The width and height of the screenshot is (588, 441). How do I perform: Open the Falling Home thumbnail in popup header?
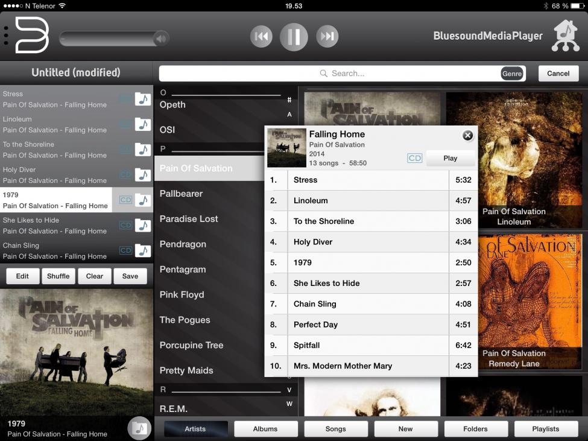286,148
